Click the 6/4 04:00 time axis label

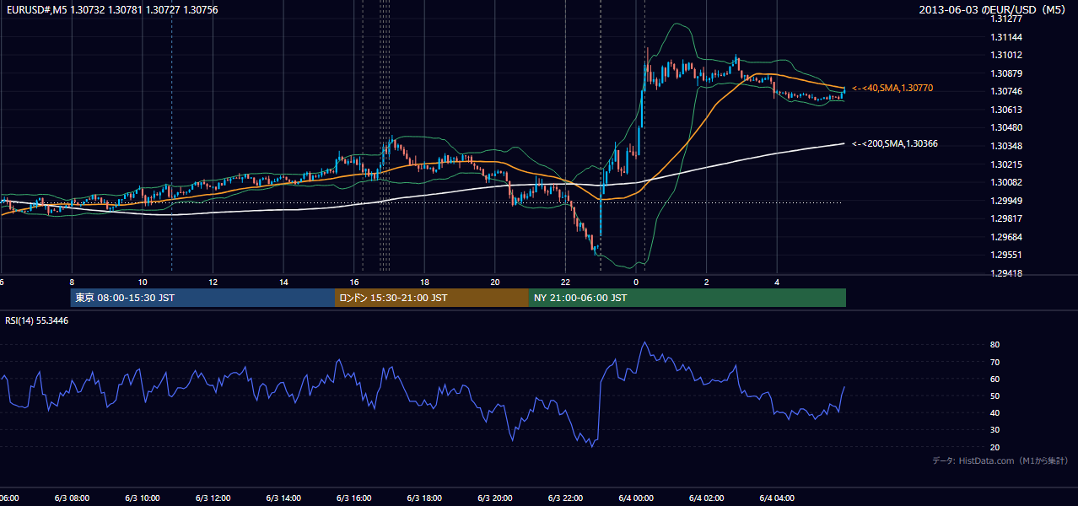point(778,498)
